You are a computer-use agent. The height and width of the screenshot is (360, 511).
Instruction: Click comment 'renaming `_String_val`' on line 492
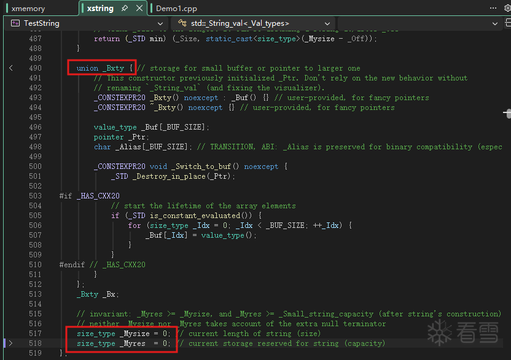coord(154,88)
